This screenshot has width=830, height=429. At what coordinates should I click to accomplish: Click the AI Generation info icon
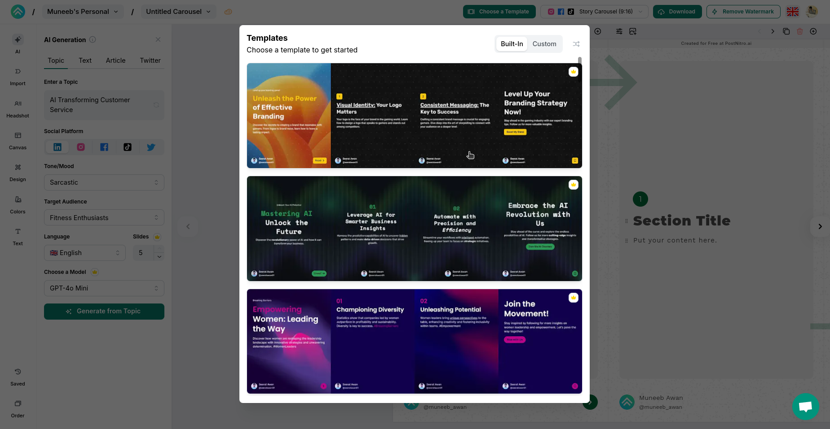pos(93,39)
